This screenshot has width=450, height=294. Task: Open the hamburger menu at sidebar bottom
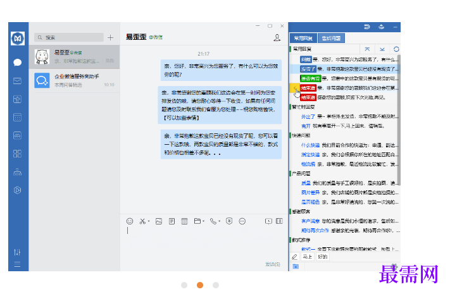click(x=17, y=264)
